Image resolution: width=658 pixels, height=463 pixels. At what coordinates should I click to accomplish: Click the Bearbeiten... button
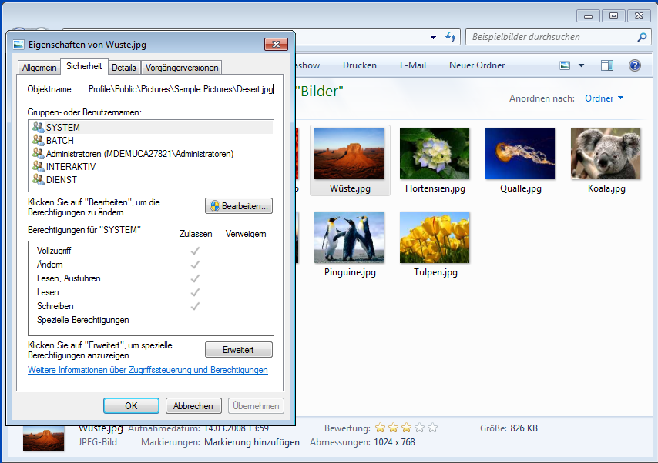pos(239,206)
